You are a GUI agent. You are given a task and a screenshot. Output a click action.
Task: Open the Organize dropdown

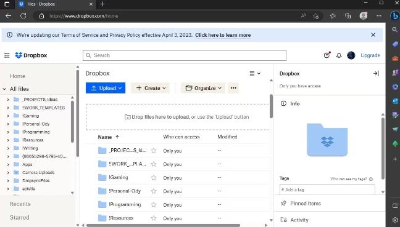tap(203, 88)
